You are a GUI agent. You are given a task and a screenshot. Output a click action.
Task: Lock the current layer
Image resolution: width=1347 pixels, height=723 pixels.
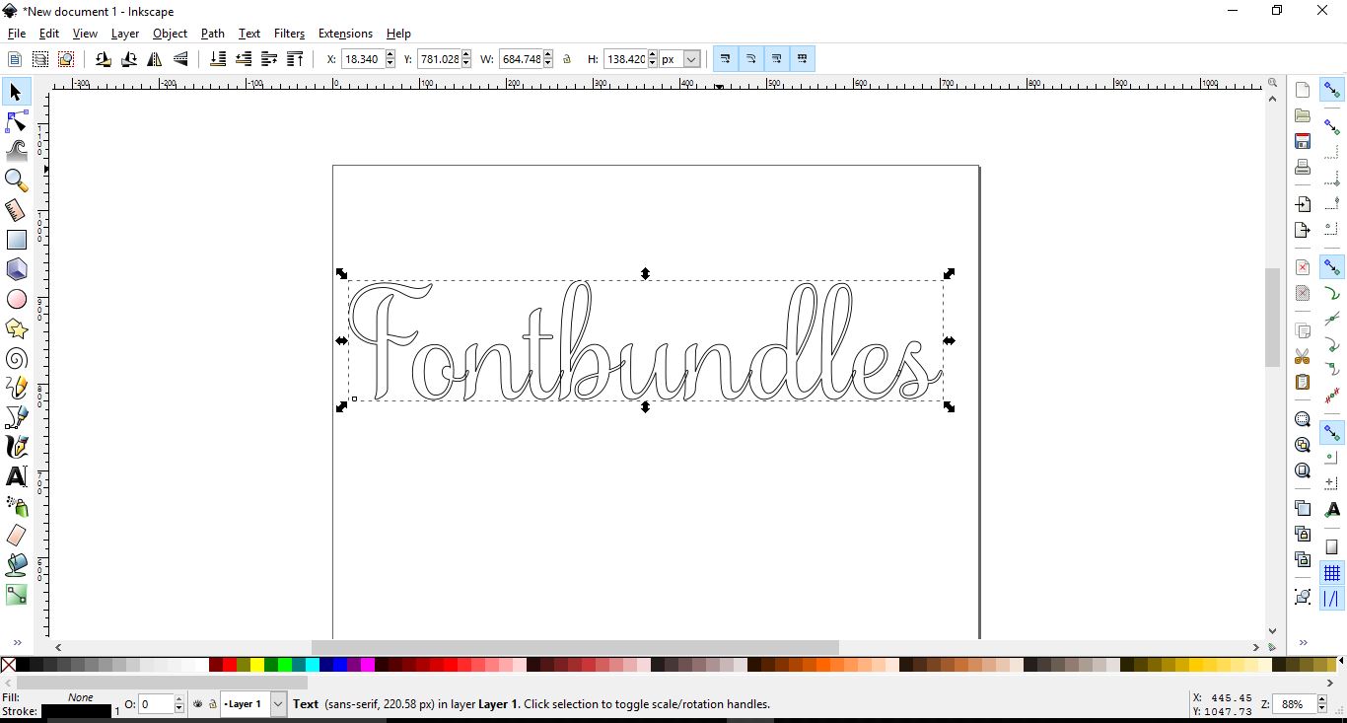(x=213, y=704)
